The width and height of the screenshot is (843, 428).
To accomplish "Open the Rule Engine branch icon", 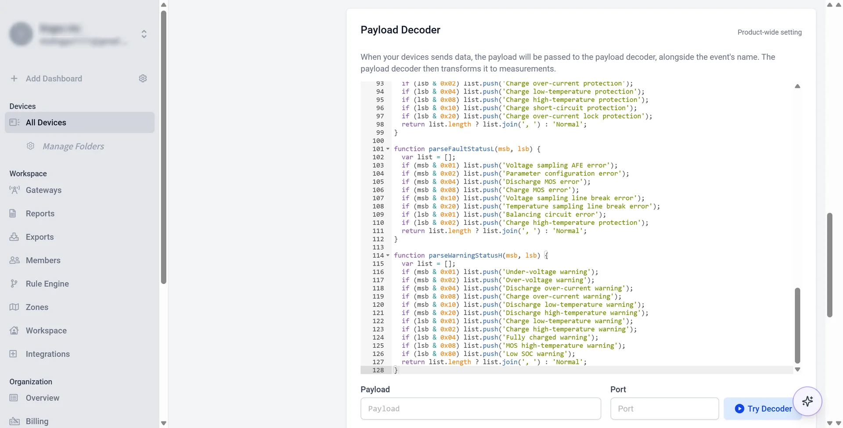I will (14, 284).
